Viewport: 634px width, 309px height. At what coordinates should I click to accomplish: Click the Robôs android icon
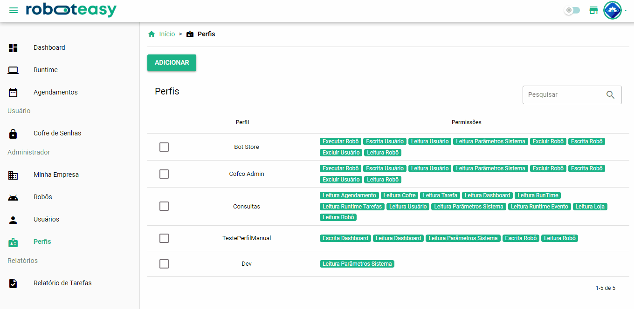(13, 197)
